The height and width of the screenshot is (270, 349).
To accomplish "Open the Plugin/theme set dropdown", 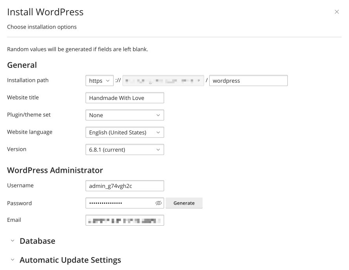I will coord(125,115).
